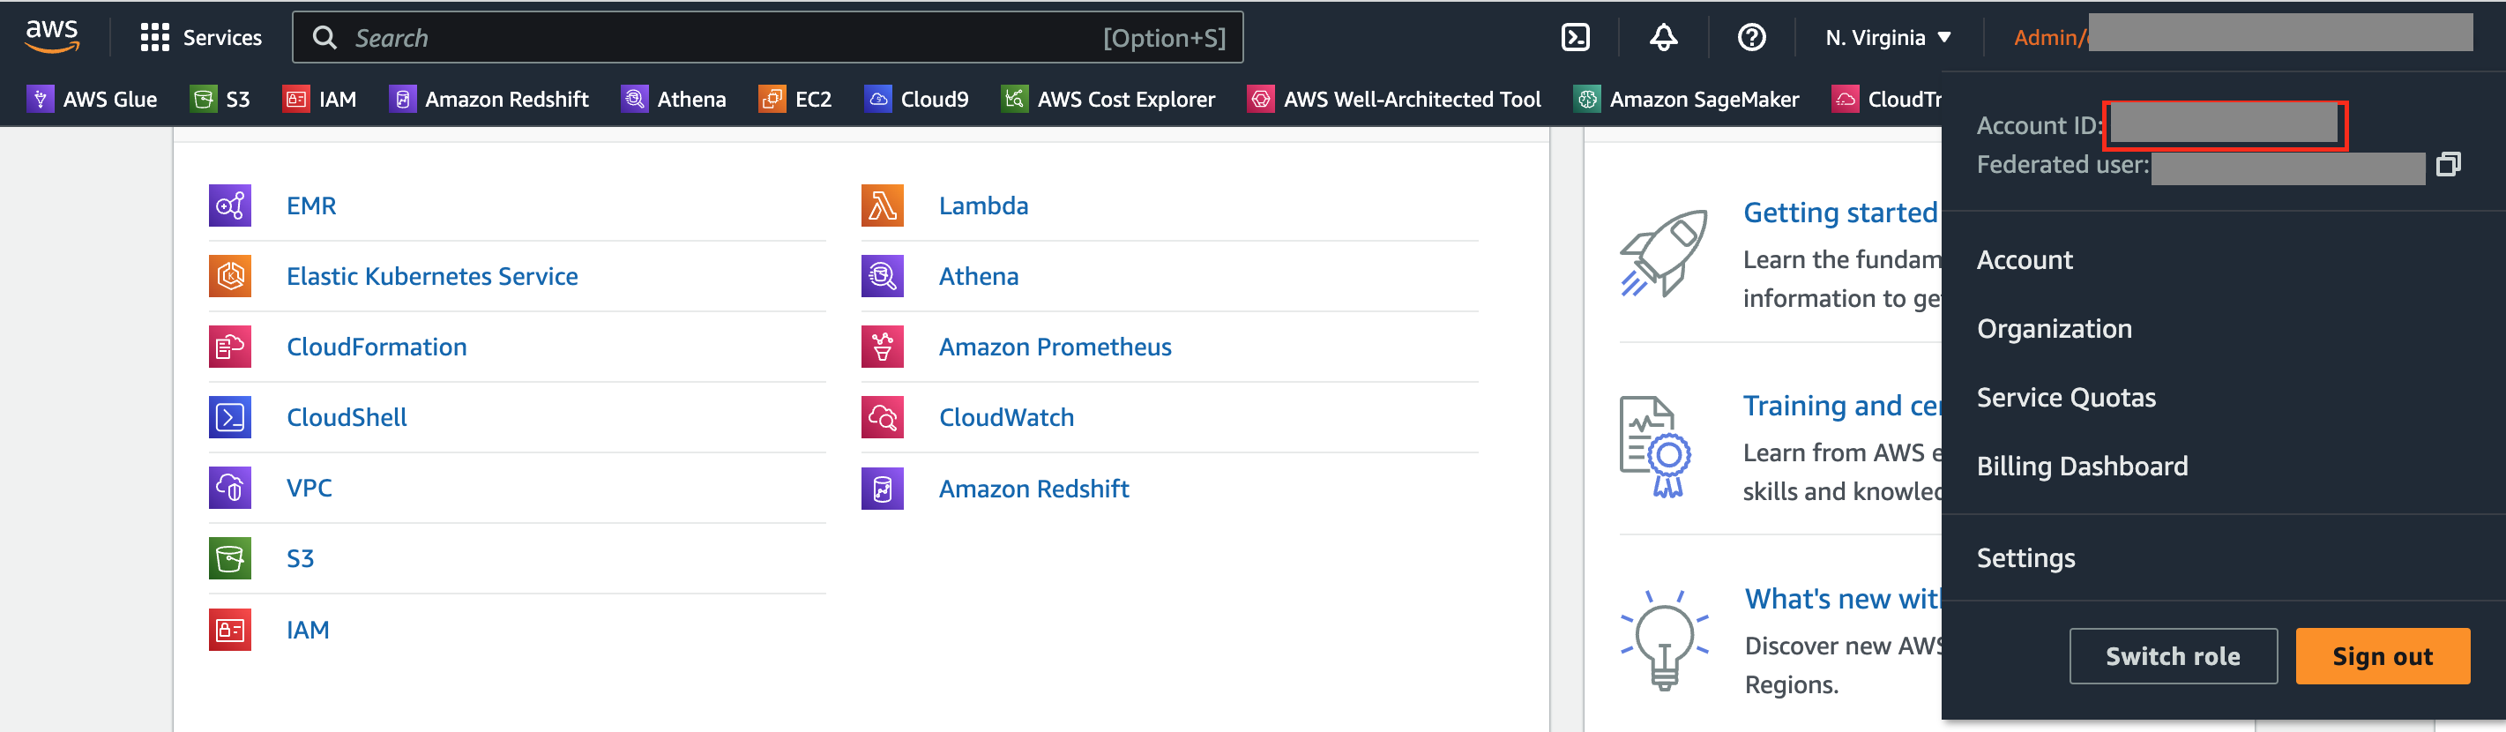Click into the Search input field
The width and height of the screenshot is (2506, 732).
pyautogui.click(x=767, y=38)
